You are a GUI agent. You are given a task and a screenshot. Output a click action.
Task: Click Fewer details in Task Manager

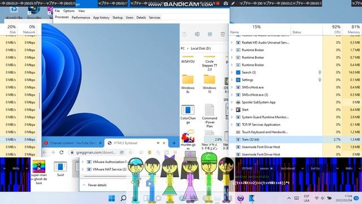pos(94,185)
